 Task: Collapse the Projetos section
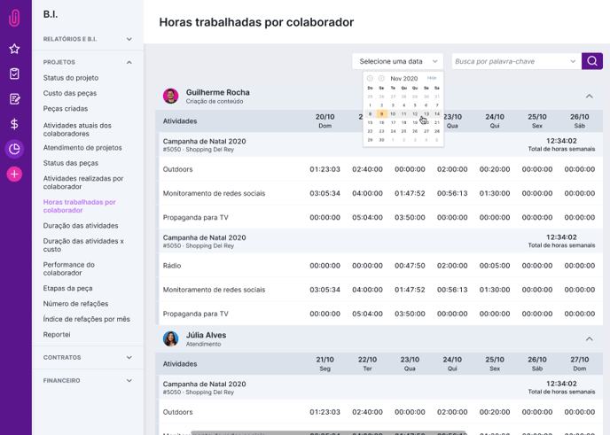[x=129, y=62]
